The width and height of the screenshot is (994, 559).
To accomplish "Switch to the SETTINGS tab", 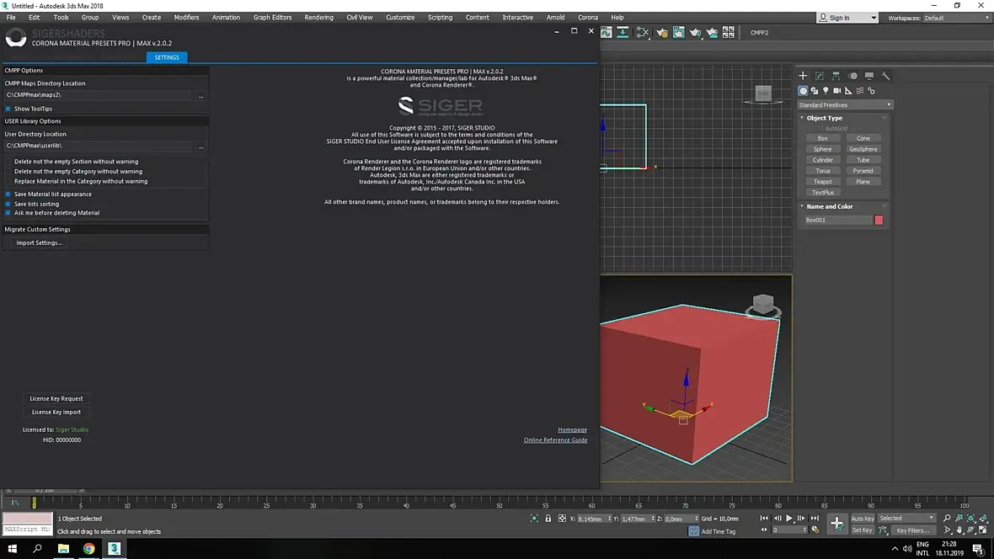I will pyautogui.click(x=167, y=57).
